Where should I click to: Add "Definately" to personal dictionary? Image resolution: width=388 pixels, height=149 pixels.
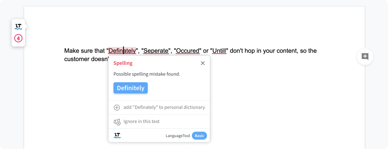tap(164, 107)
